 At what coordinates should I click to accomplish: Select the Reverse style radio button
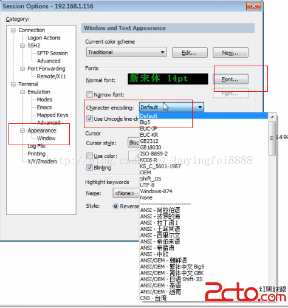(115, 207)
